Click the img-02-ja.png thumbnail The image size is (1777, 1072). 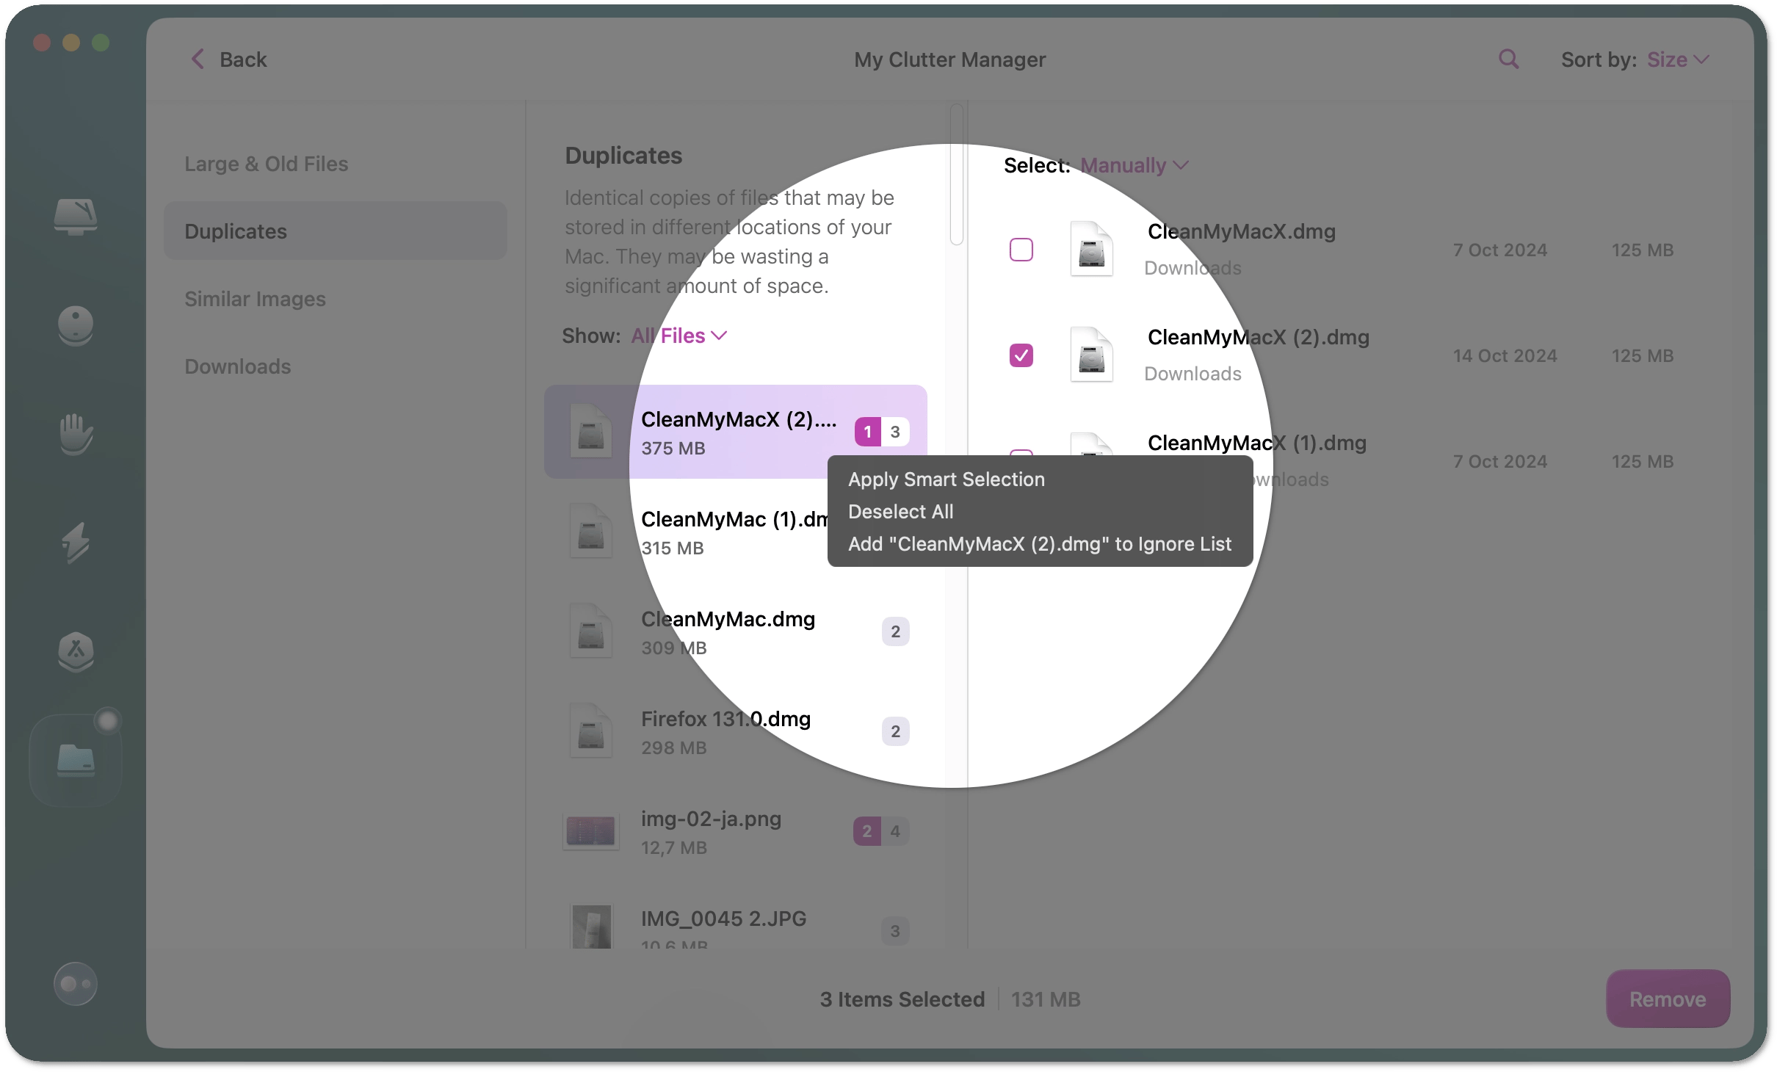590,831
